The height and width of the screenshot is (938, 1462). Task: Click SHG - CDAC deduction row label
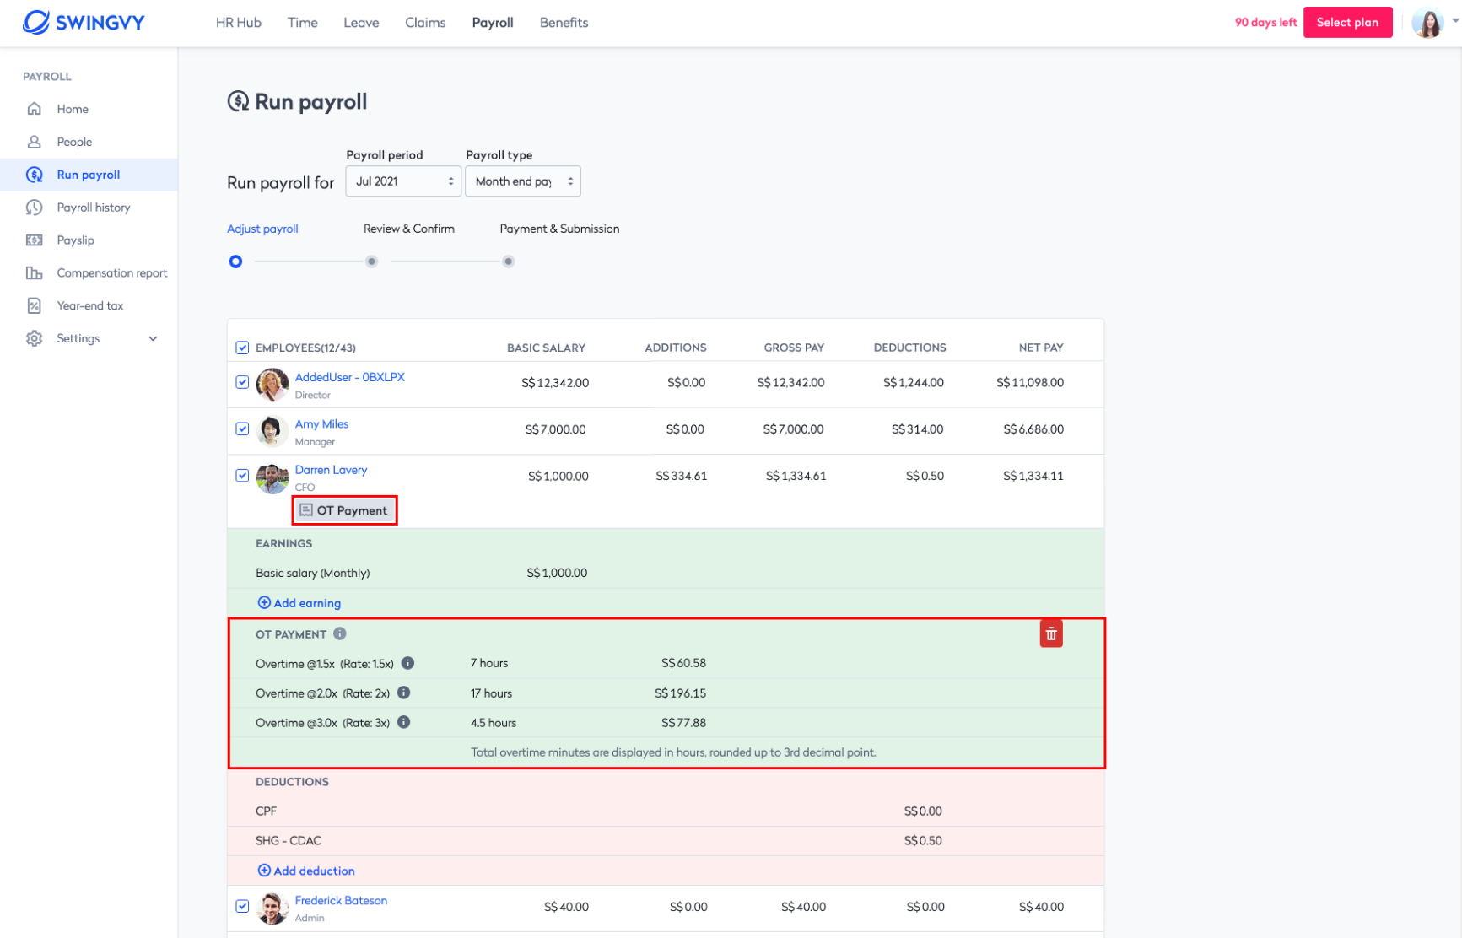pos(289,841)
